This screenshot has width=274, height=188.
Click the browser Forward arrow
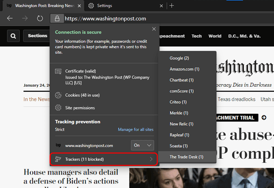tap(25, 18)
